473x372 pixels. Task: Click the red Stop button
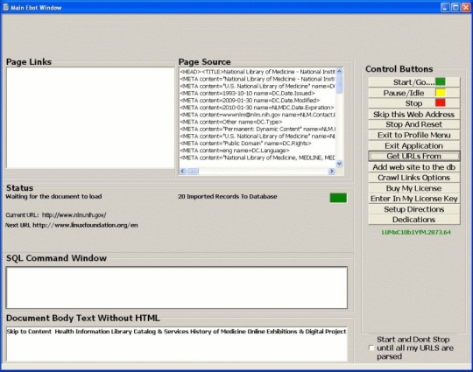(x=413, y=103)
